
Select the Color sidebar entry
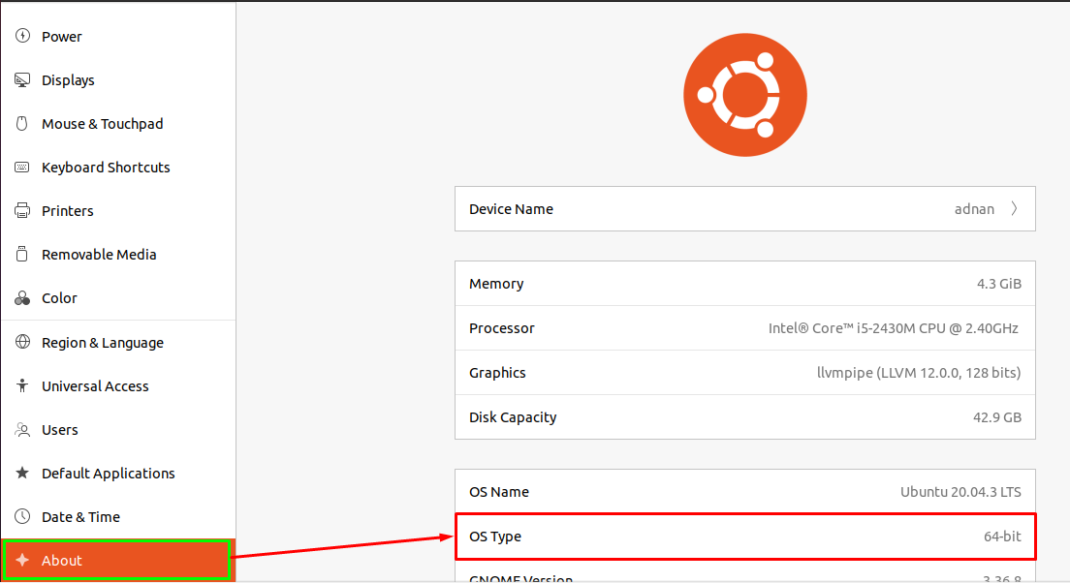tap(118, 298)
